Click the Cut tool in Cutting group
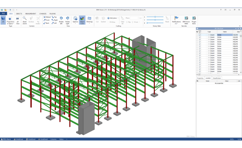Screen dimensions: 242x148 97,20
